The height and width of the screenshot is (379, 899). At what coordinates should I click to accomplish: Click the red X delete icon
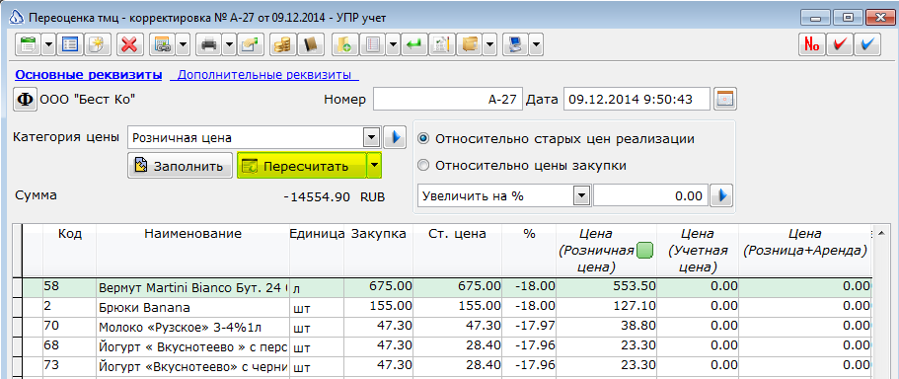(x=130, y=44)
